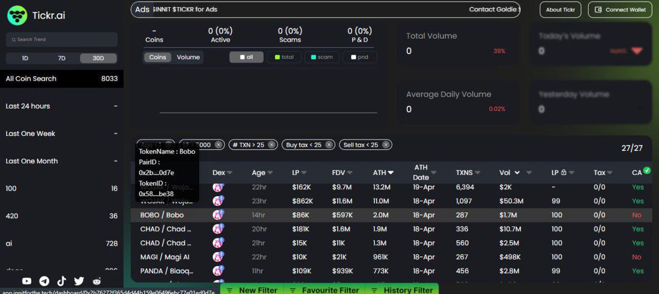Click the magnifier icon in Search Trend

click(13, 40)
